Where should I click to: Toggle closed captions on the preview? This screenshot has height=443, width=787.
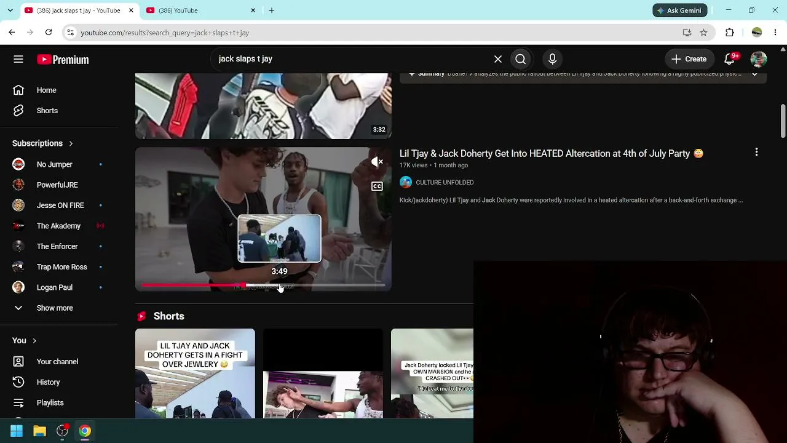click(377, 186)
